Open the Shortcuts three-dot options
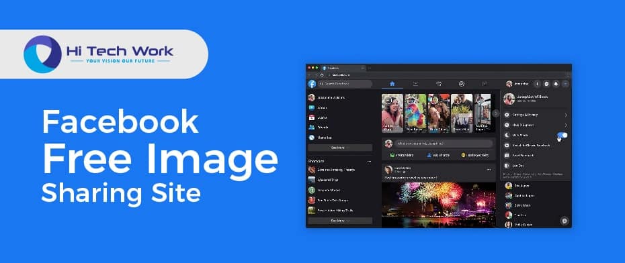The height and width of the screenshot is (263, 625). [x=369, y=161]
